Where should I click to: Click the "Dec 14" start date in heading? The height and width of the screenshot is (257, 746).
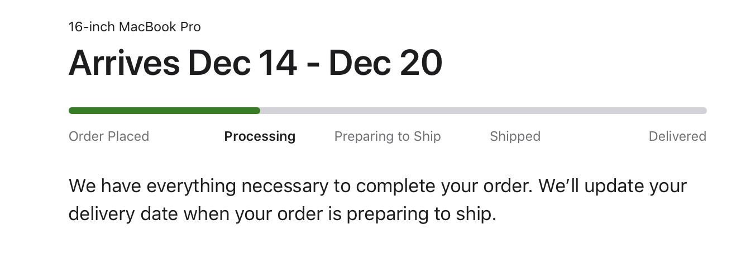click(x=242, y=63)
